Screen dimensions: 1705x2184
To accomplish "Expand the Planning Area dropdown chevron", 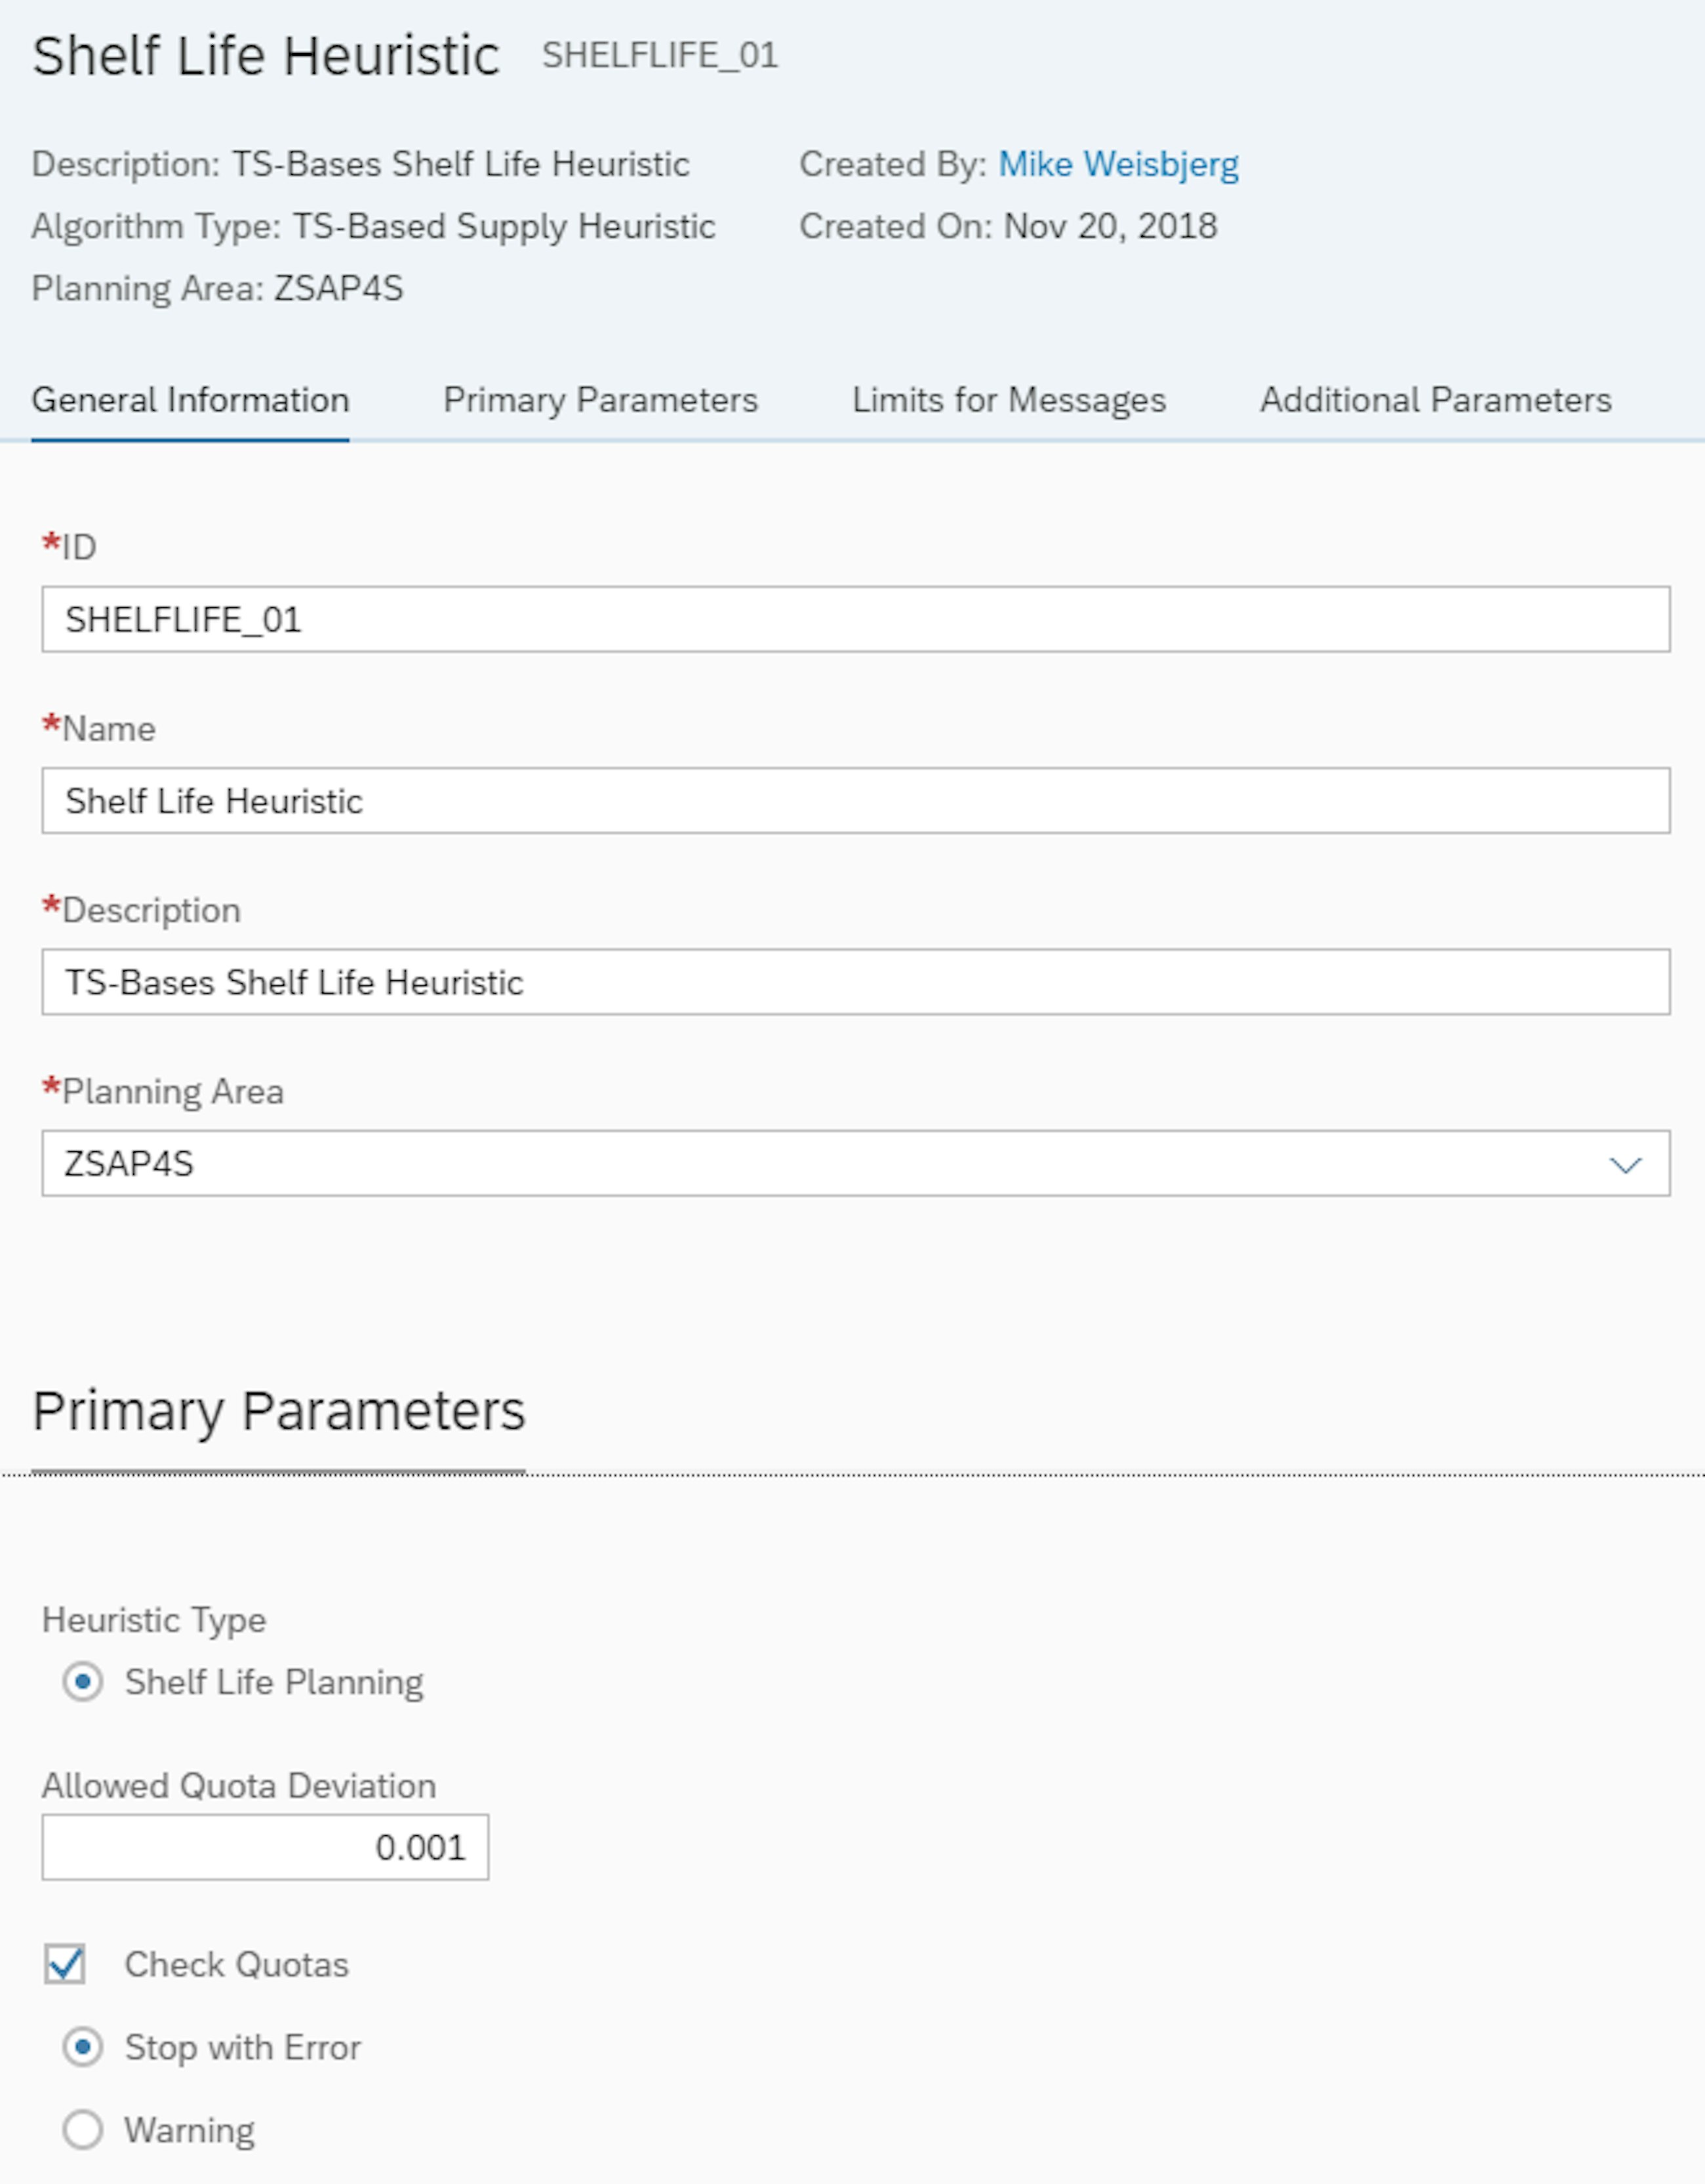I will [x=1625, y=1164].
